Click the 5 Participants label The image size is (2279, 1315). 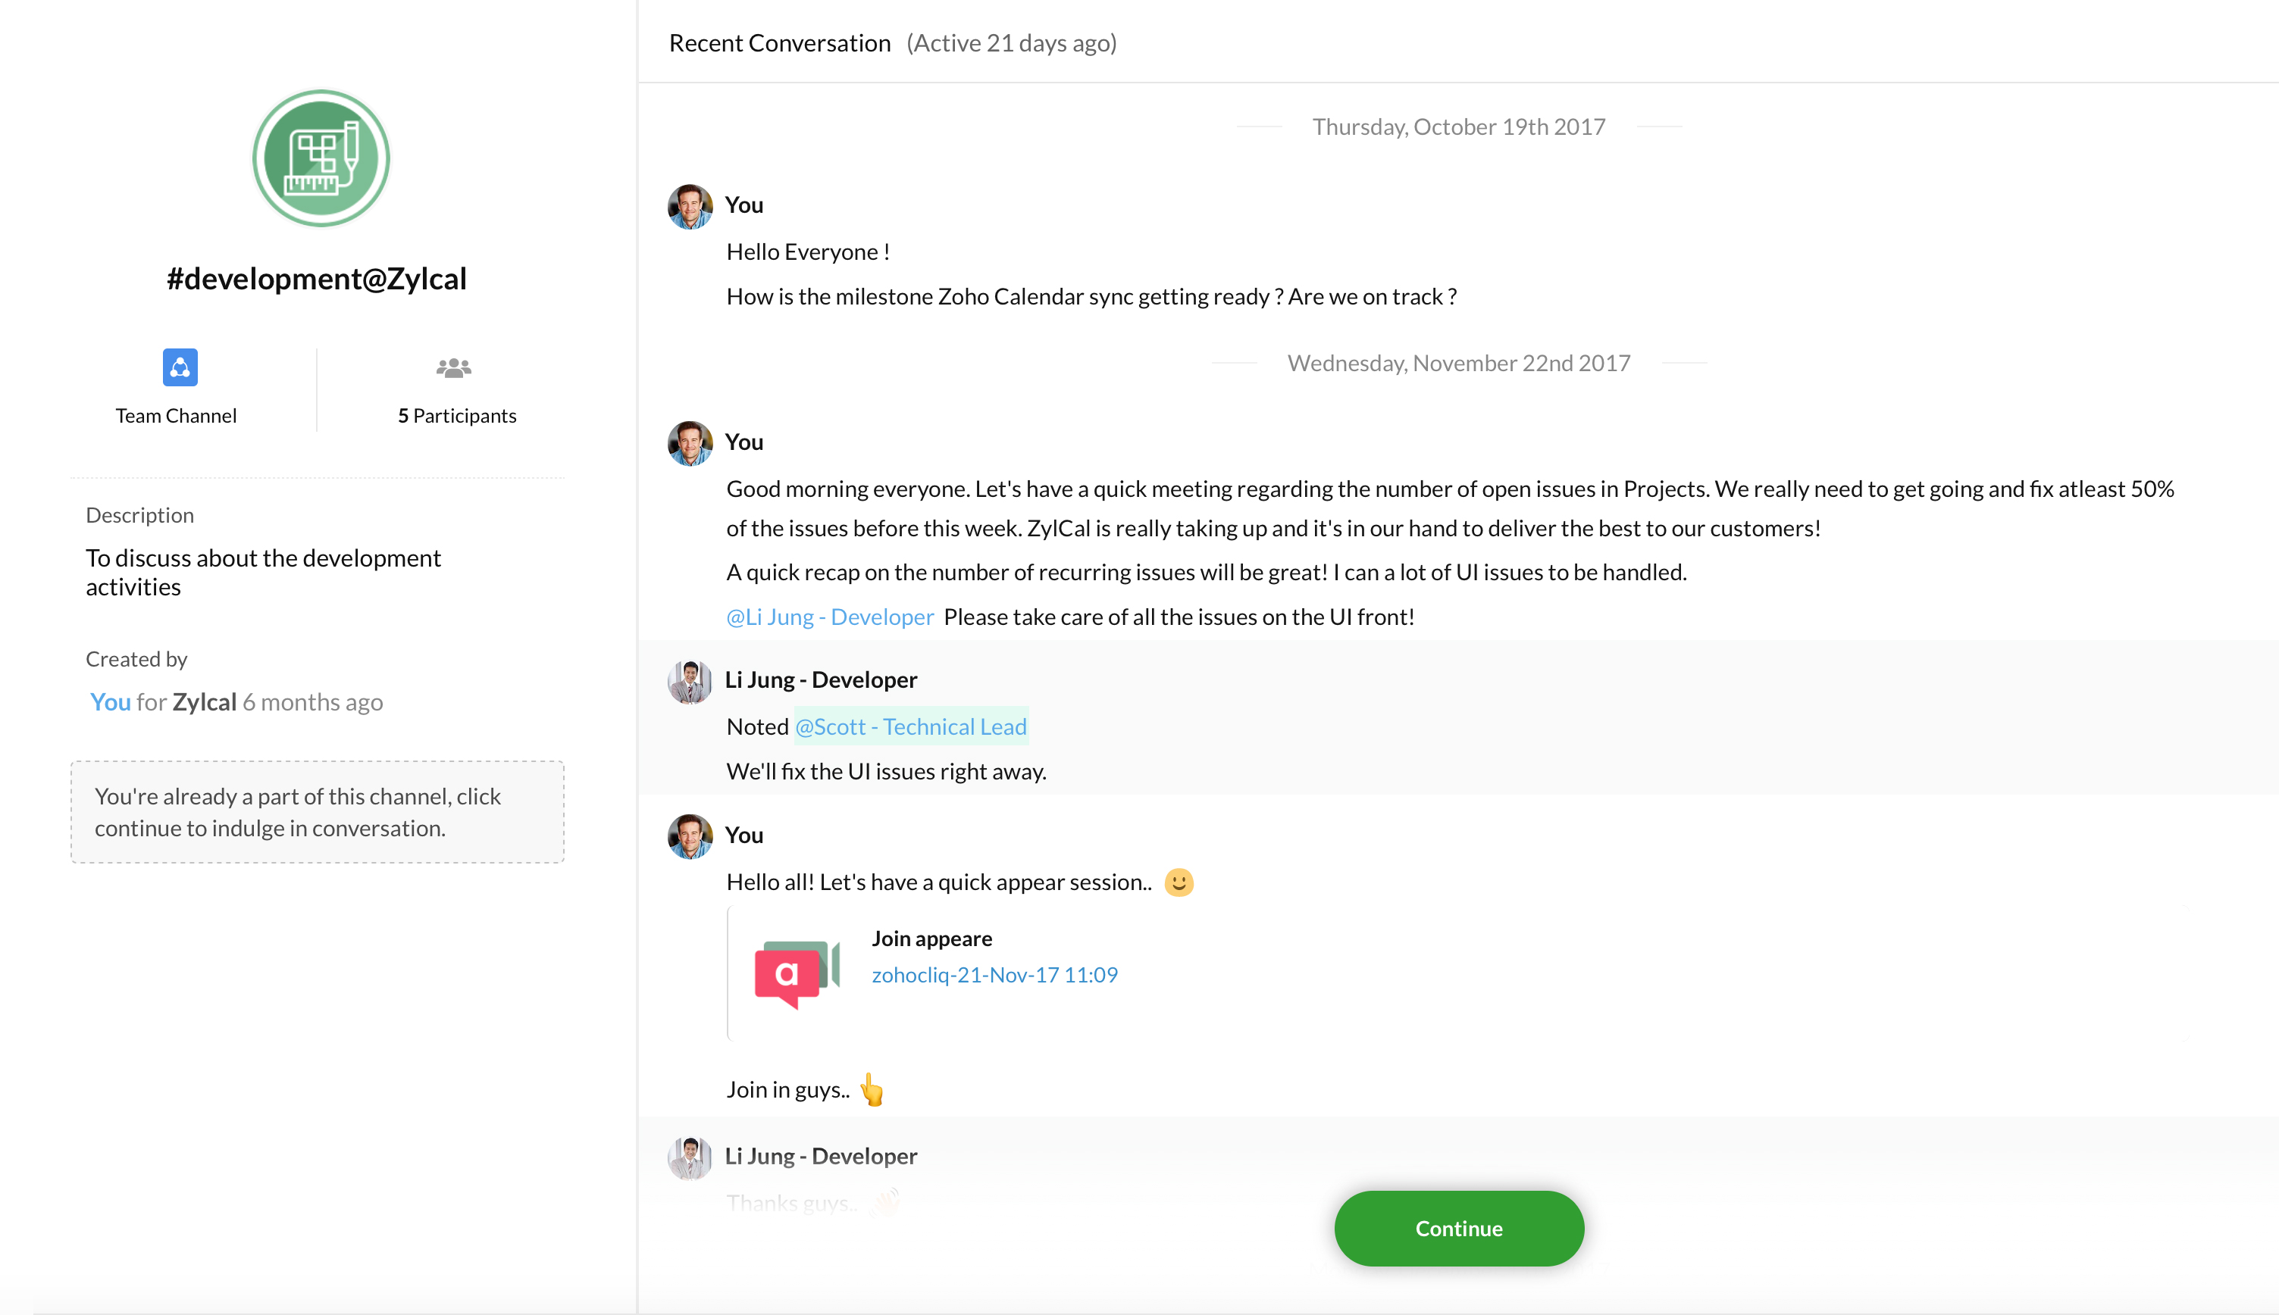pyautogui.click(x=457, y=415)
